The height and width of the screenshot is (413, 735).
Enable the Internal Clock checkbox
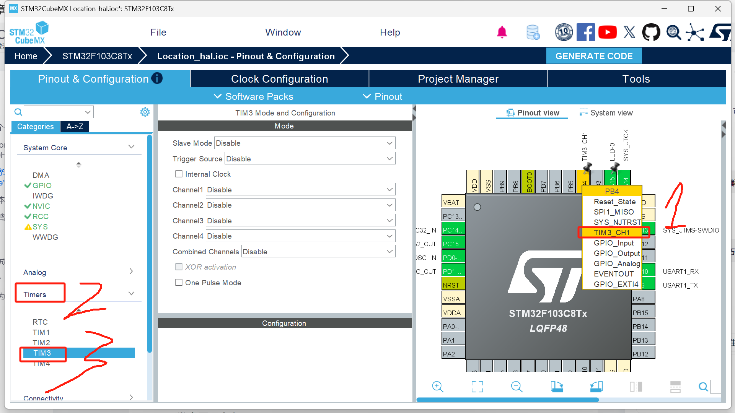[179, 174]
